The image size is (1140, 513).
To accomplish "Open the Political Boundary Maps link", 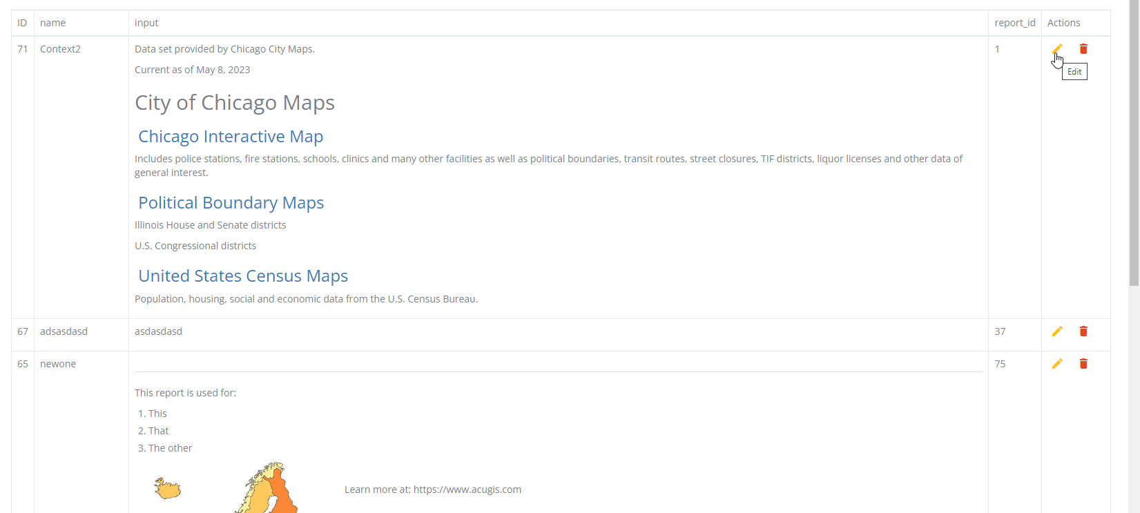I will click(x=231, y=203).
